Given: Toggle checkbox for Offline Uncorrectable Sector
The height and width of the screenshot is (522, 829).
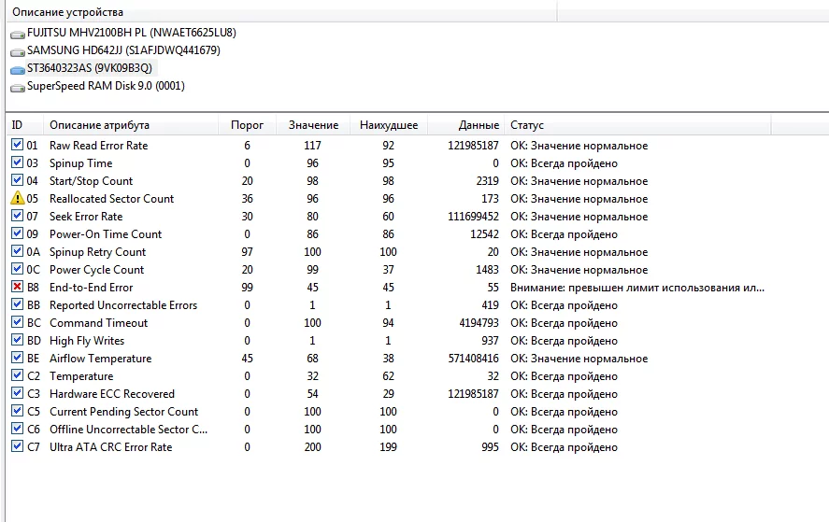Looking at the screenshot, I should tap(18, 429).
